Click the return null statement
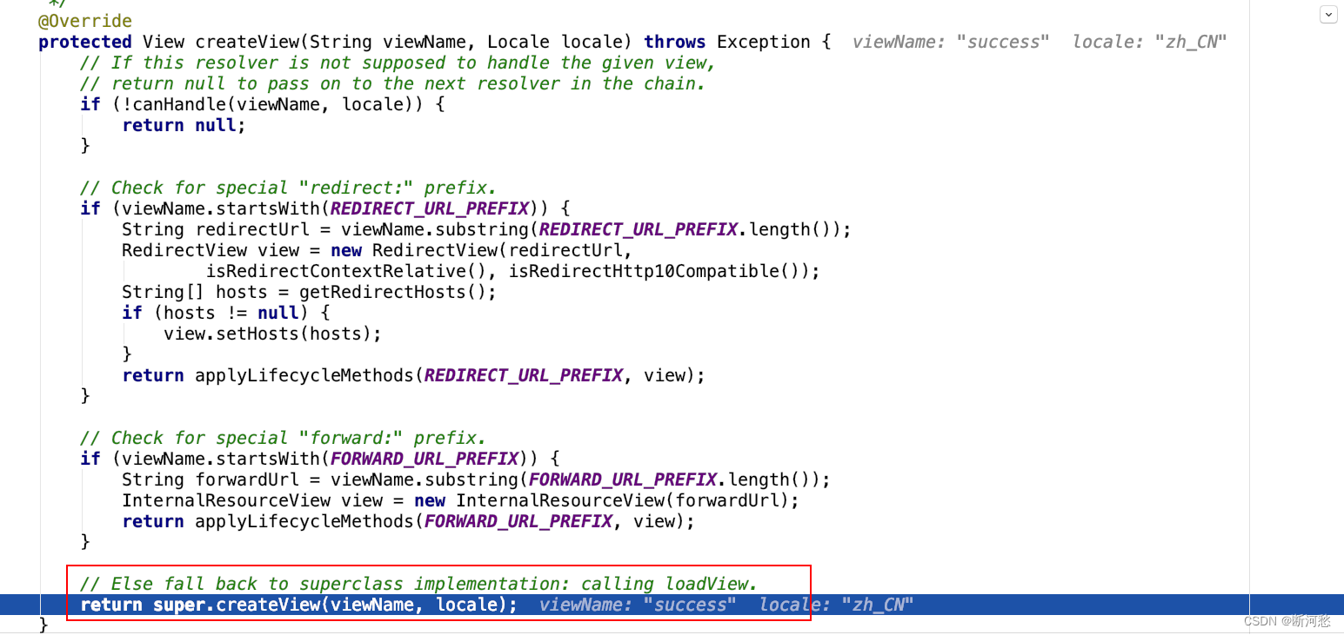 182,124
